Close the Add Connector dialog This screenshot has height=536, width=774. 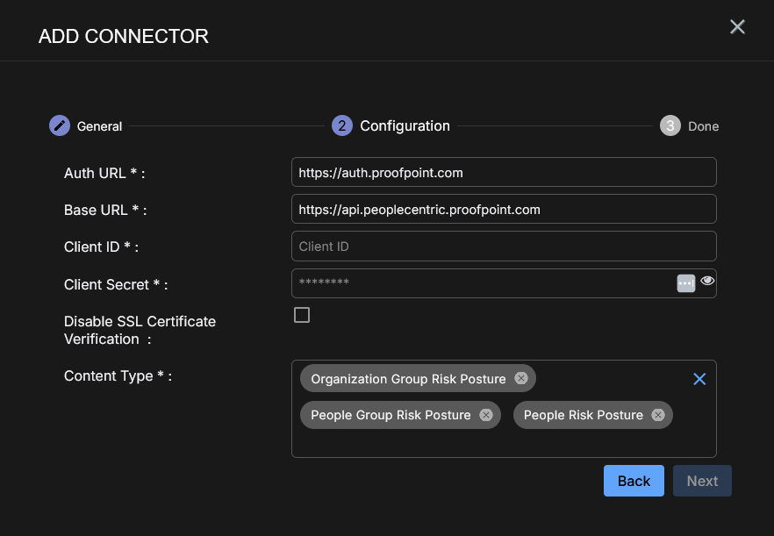pyautogui.click(x=737, y=27)
